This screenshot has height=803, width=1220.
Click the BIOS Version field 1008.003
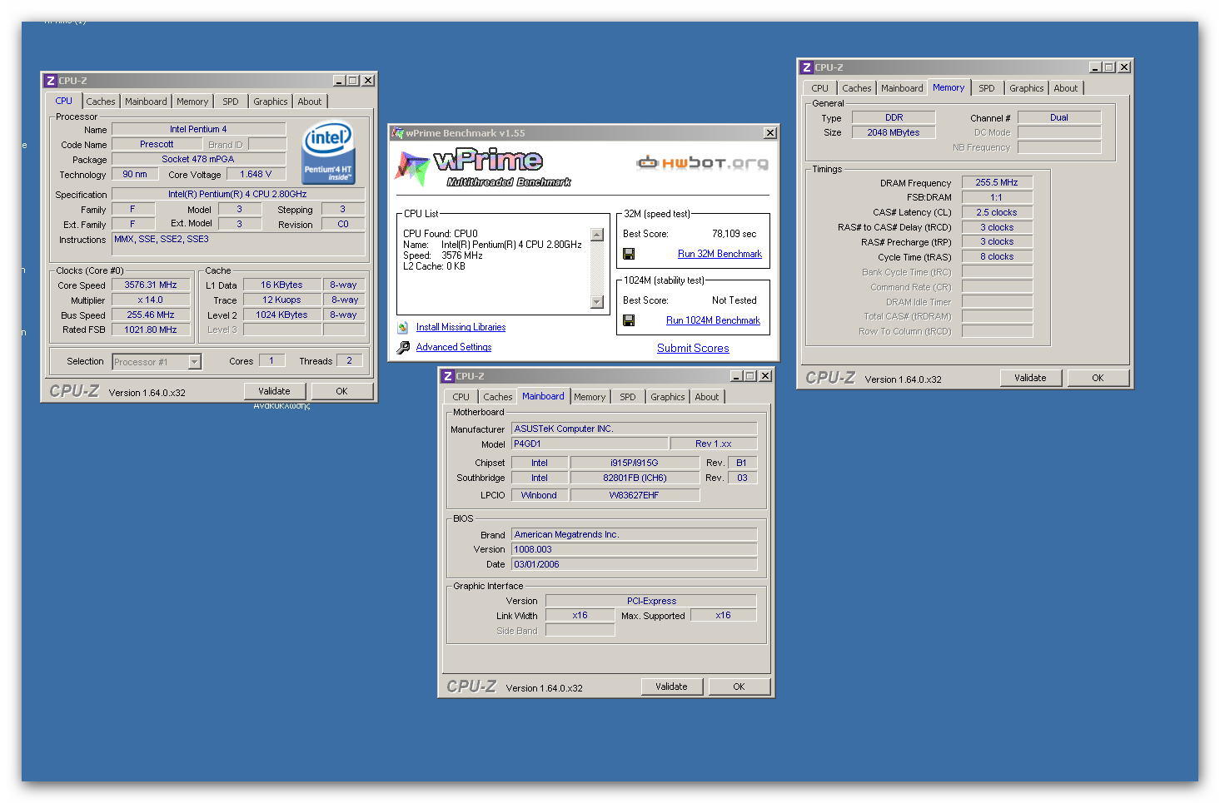click(x=635, y=549)
